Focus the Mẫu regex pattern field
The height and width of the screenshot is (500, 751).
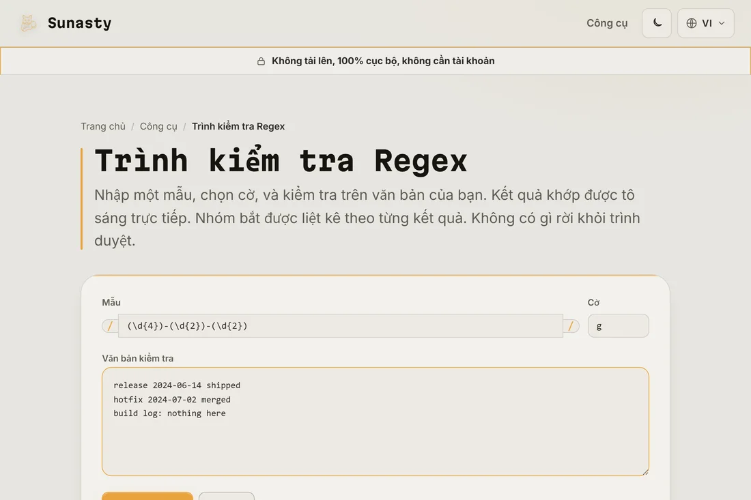(x=341, y=326)
